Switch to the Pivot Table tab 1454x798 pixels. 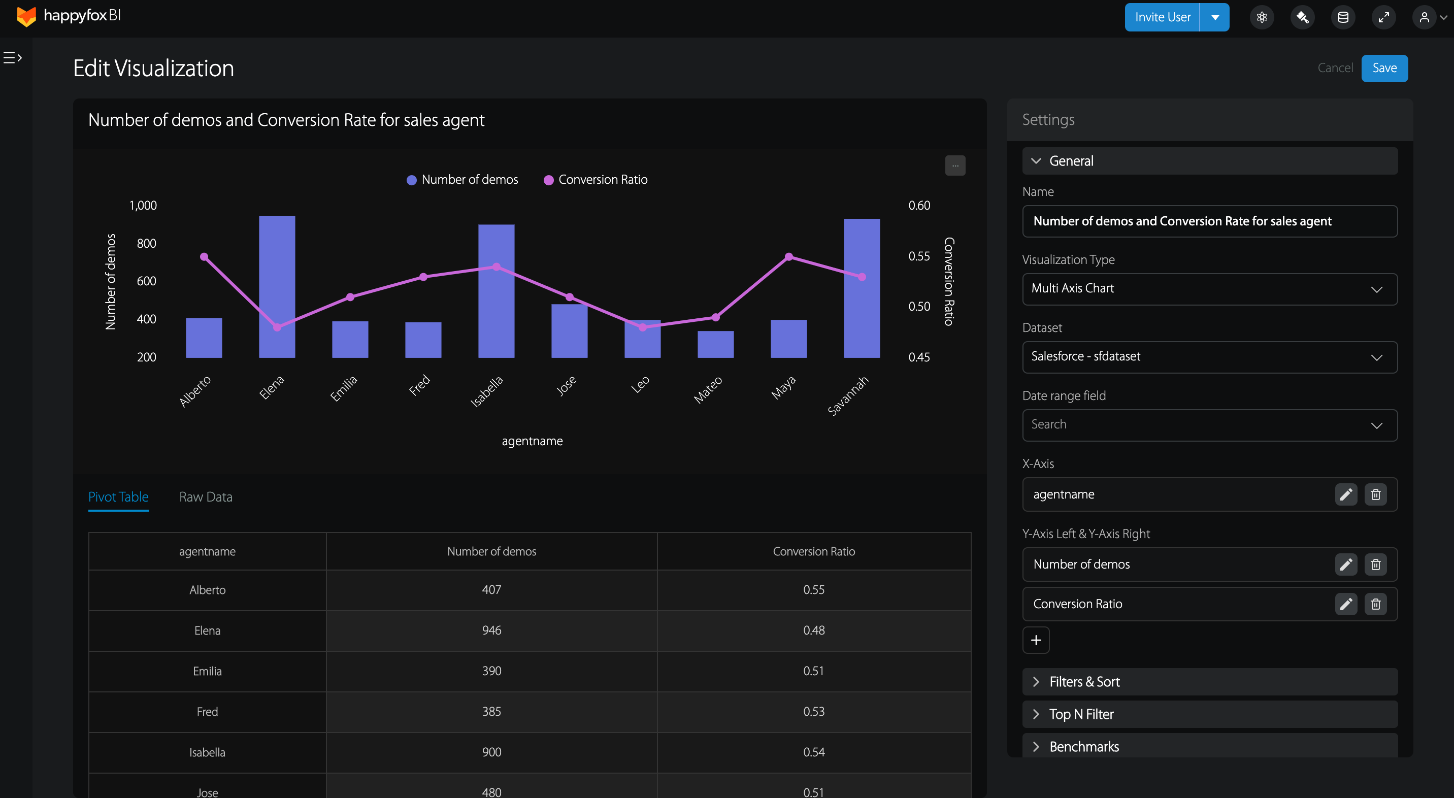click(118, 497)
